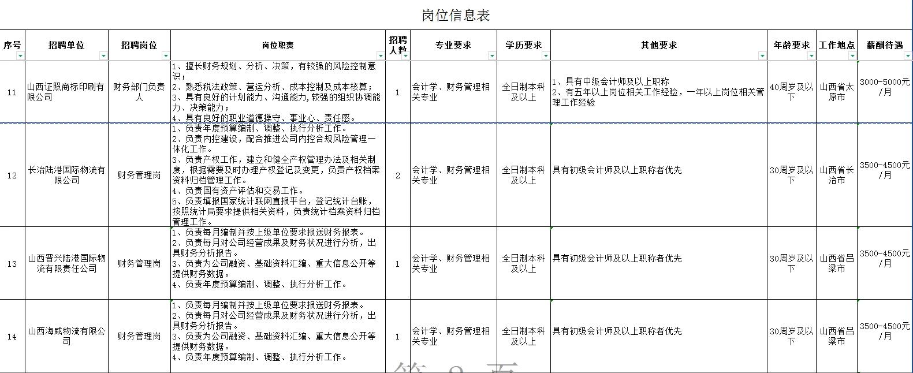Viewport: 913px width, 373px height.
Task: Select the 薪酬待遇 header cell
Action: coord(885,45)
